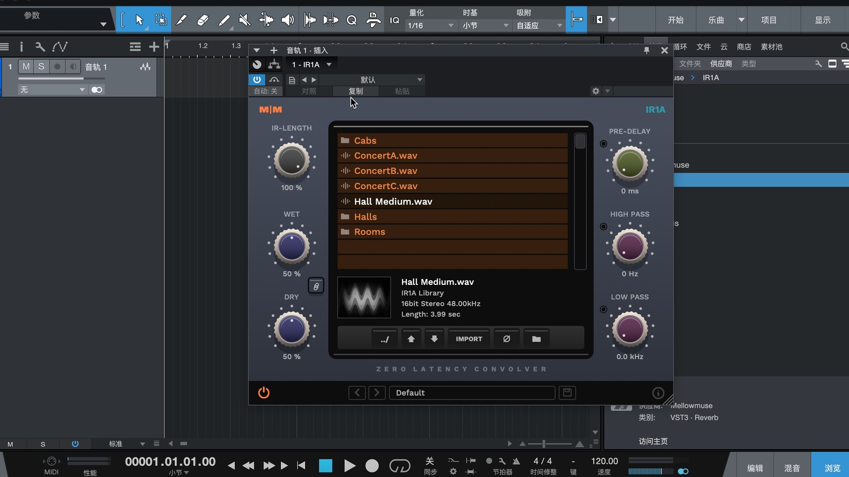This screenshot has height=477, width=849.
Task: Open the 素材池 tab in browser
Action: tap(772, 46)
